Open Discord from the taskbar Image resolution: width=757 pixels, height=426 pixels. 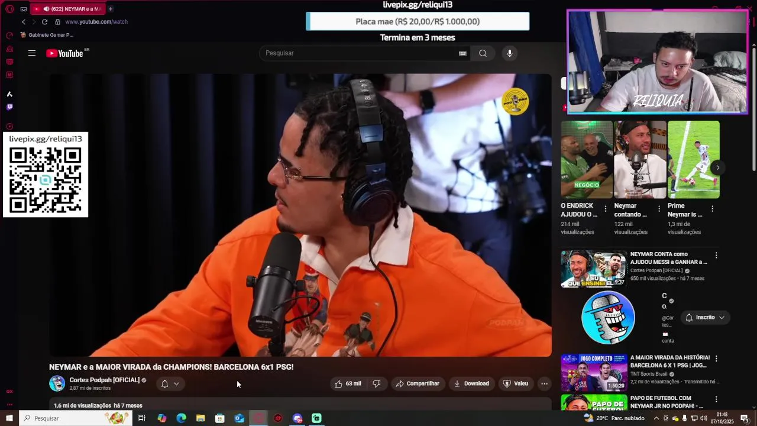click(297, 418)
